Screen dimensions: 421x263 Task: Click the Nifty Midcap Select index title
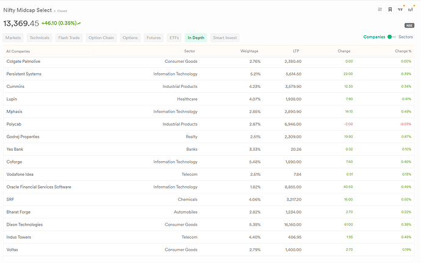tap(27, 10)
